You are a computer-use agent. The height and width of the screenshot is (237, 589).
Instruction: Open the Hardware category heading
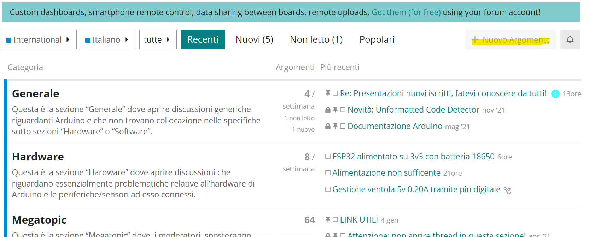click(38, 157)
